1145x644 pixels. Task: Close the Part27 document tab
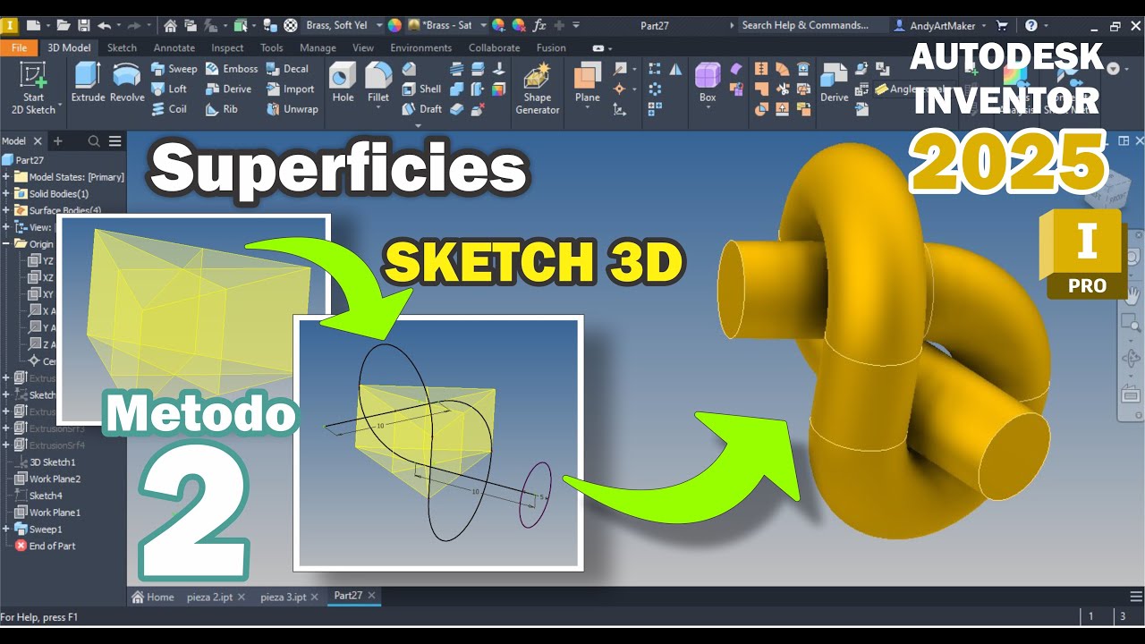[372, 595]
